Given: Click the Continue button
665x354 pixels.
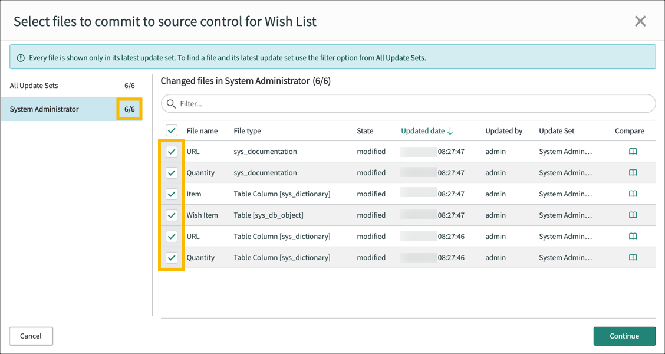Looking at the screenshot, I should 624,336.
